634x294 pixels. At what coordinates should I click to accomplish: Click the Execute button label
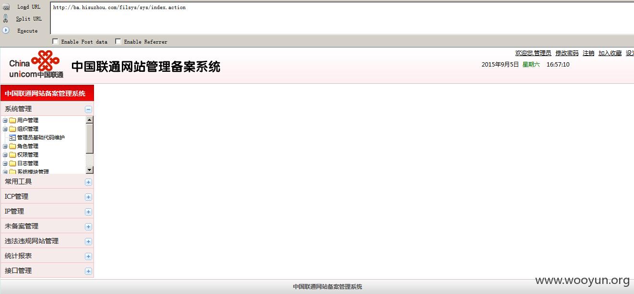point(27,31)
